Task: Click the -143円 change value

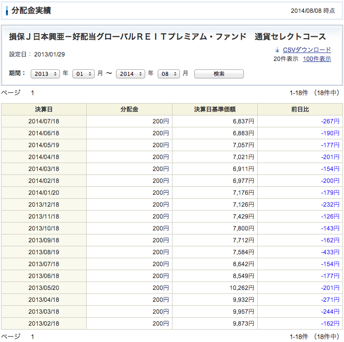Action: pos(330,228)
